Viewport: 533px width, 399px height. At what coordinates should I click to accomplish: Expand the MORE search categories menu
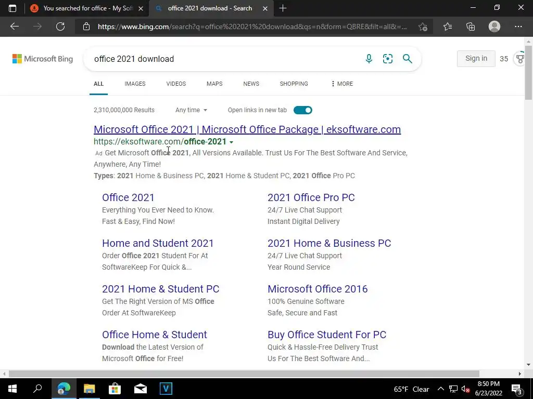(342, 84)
